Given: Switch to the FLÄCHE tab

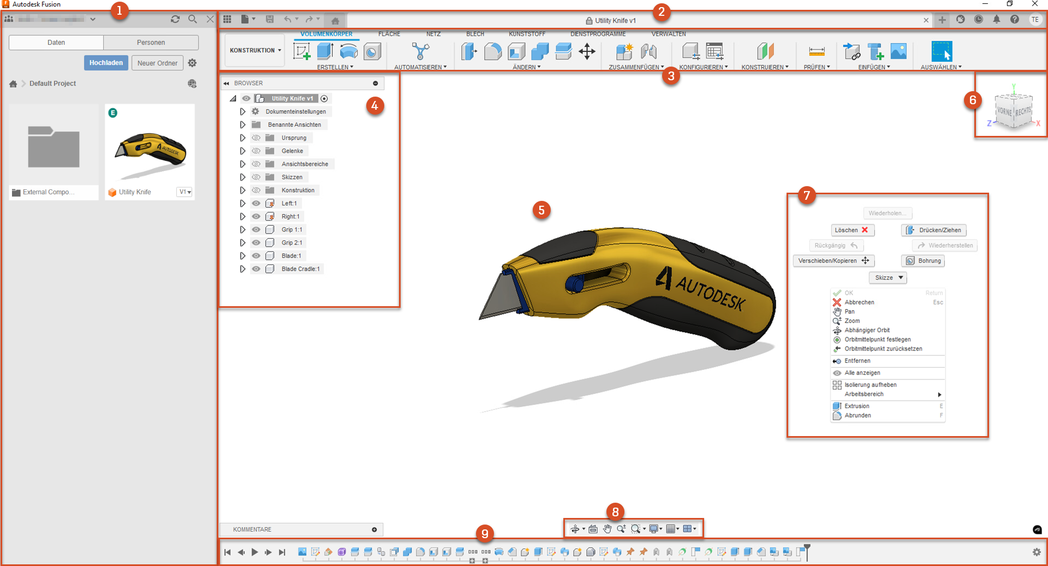Looking at the screenshot, I should (x=389, y=34).
